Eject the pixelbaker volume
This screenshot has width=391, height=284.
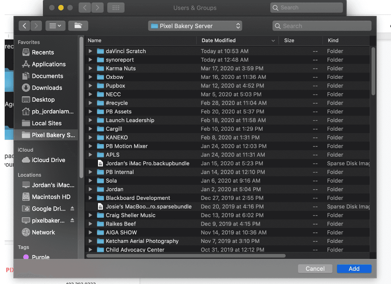[72, 220]
